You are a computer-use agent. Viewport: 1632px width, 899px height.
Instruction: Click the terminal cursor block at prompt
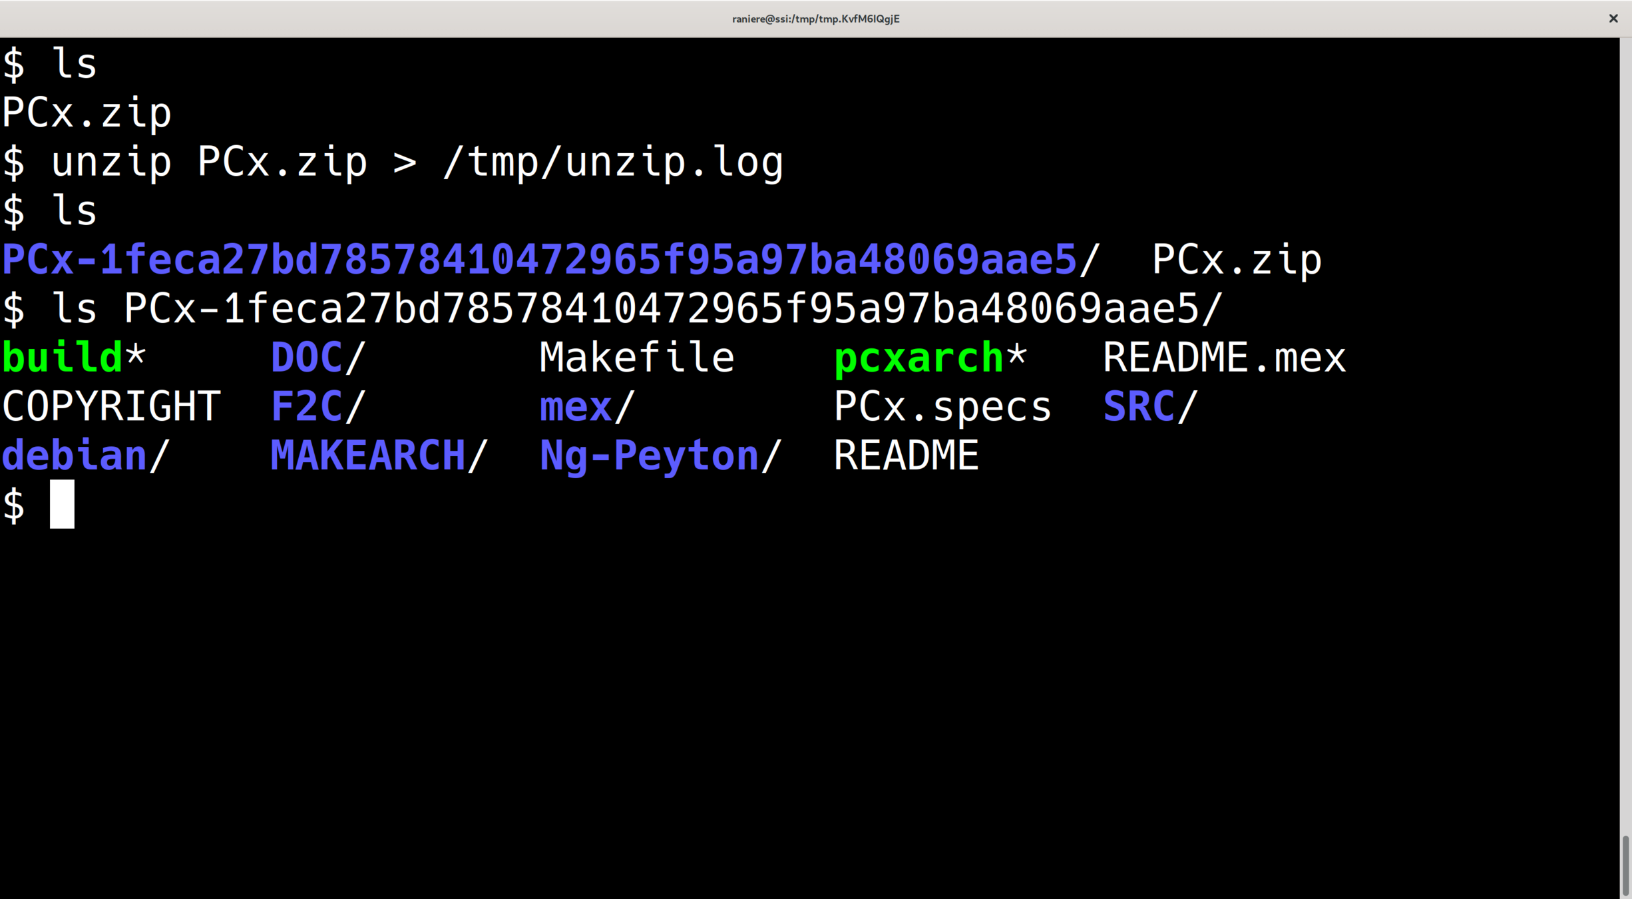click(x=62, y=504)
